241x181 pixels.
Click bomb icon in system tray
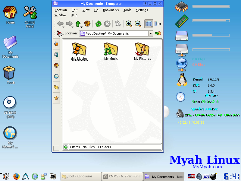[x=213, y=176]
